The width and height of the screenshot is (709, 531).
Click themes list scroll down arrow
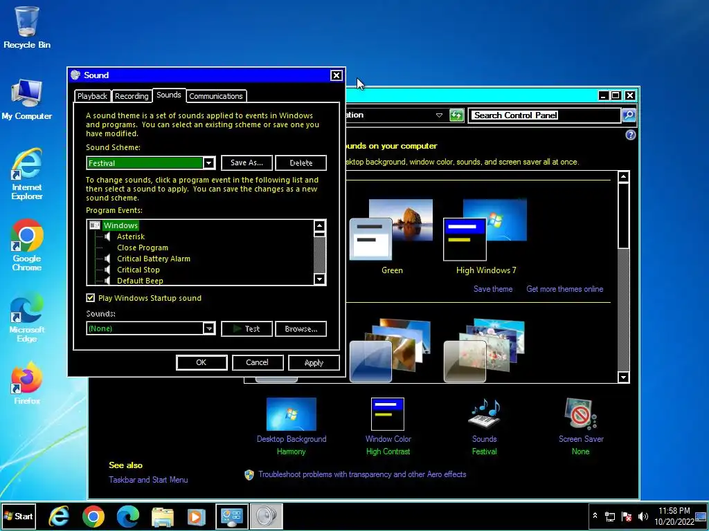click(x=624, y=377)
